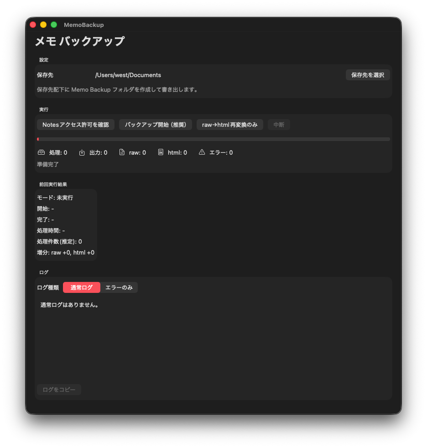Click the /Users/west/Documents save path
Screen dimensions: 427x448
tap(128, 75)
